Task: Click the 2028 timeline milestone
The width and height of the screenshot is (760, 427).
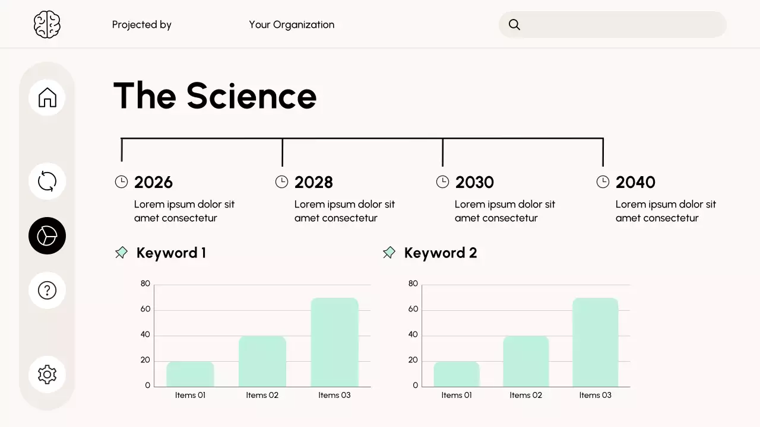Action: [x=313, y=182]
